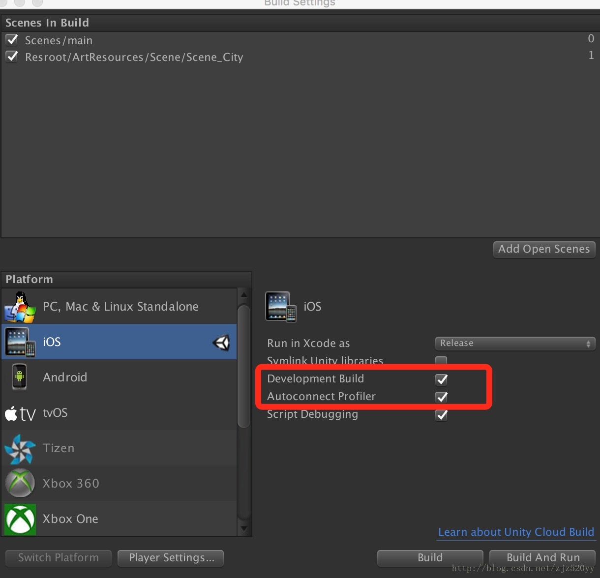Click the Switch Platform button
The image size is (600, 578).
pyautogui.click(x=59, y=558)
